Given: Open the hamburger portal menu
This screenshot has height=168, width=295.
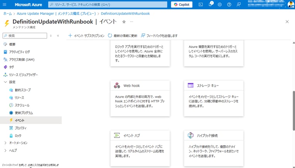Looking at the screenshot, I should (x=5, y=5).
